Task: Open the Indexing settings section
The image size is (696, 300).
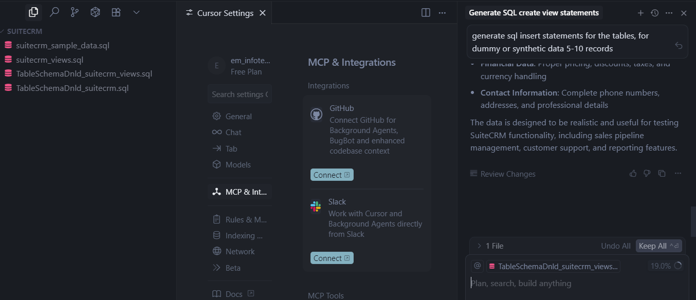Action: point(240,235)
